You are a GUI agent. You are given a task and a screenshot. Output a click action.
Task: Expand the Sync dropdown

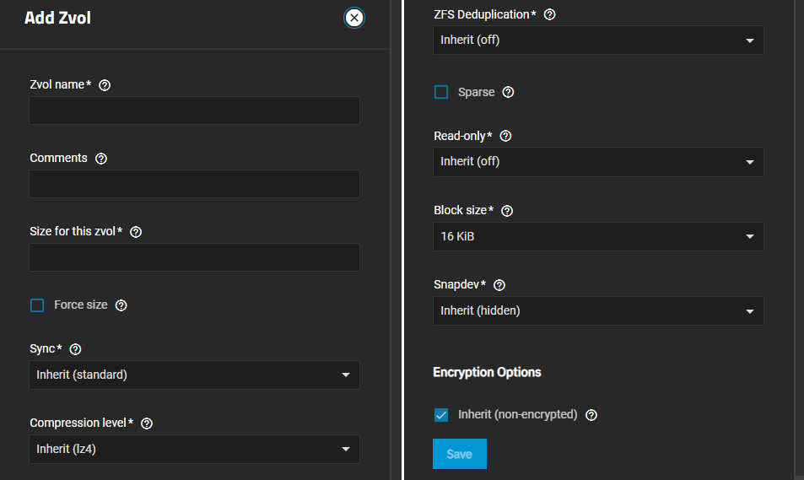tap(194, 375)
